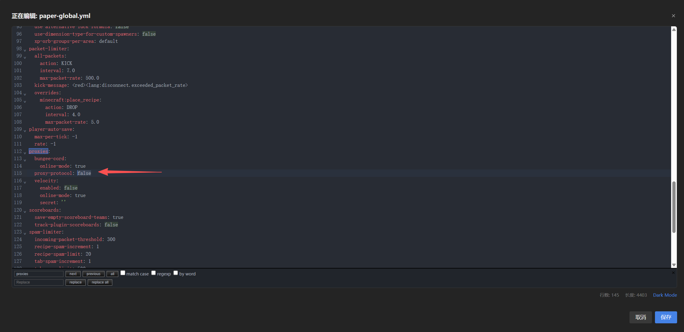Find next match of proxies
Viewport: 684px width, 332px height.
(x=73, y=274)
